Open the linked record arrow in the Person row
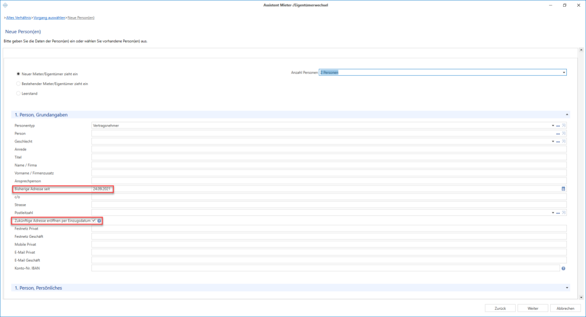 564,134
